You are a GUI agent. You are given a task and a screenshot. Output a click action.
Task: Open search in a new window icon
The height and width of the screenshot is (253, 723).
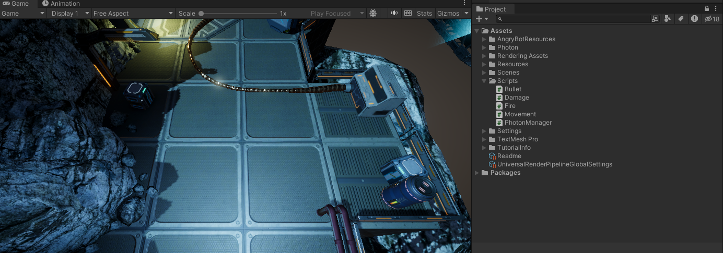click(655, 19)
